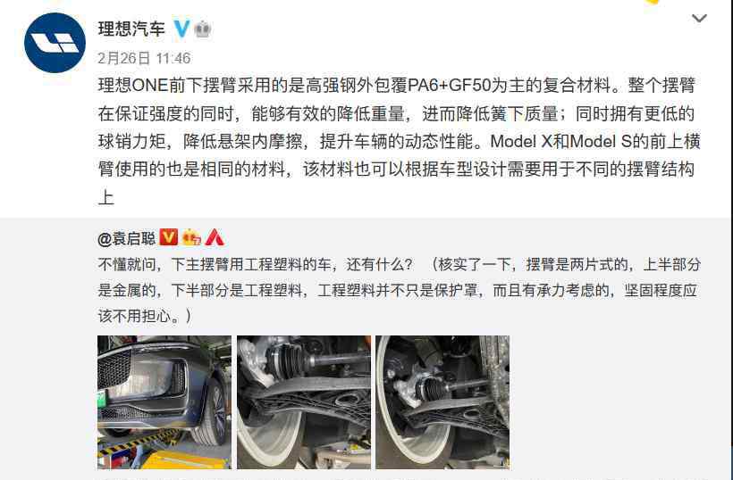Viewport: 733px width, 480px height.
Task: Click the Model X和Model S text line
Action: [x=399, y=141]
